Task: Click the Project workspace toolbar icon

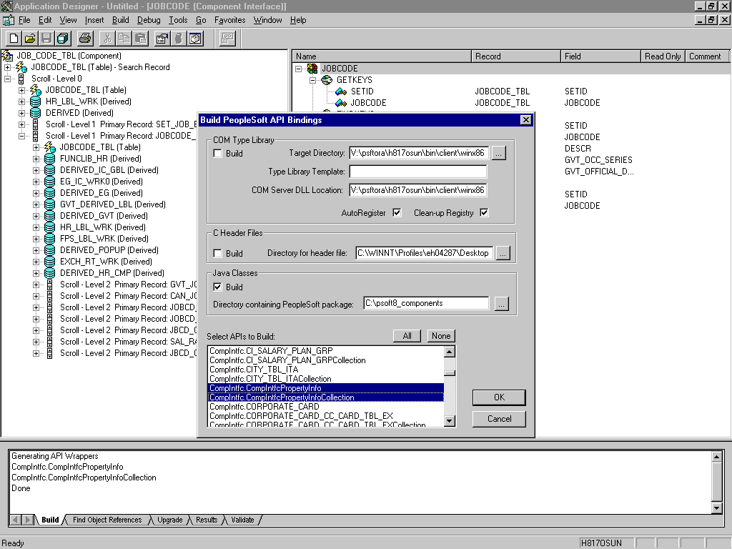Action: 195,39
